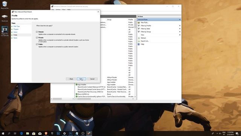This screenshot has width=241, height=136.
Task: Launch Brave browser from taskbar
Action: point(46,133)
